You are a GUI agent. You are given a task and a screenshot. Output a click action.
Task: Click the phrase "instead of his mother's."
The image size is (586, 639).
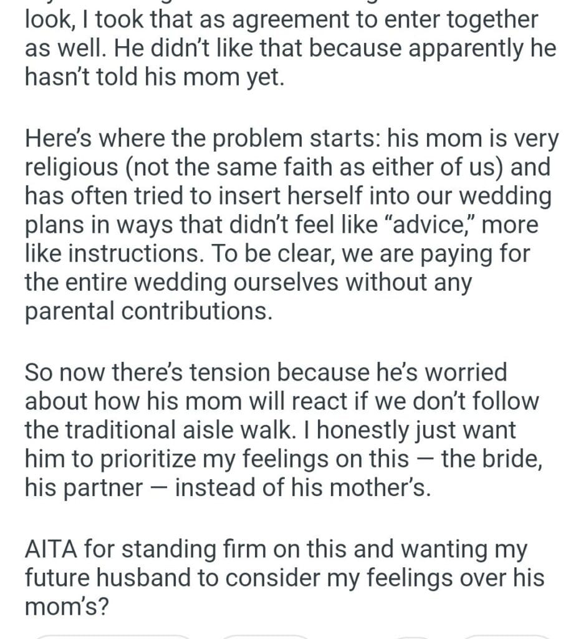coord(303,487)
